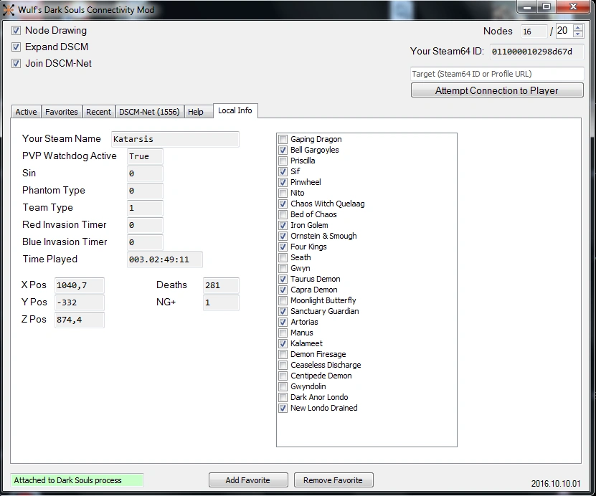Click the Add Favorite button

(248, 480)
